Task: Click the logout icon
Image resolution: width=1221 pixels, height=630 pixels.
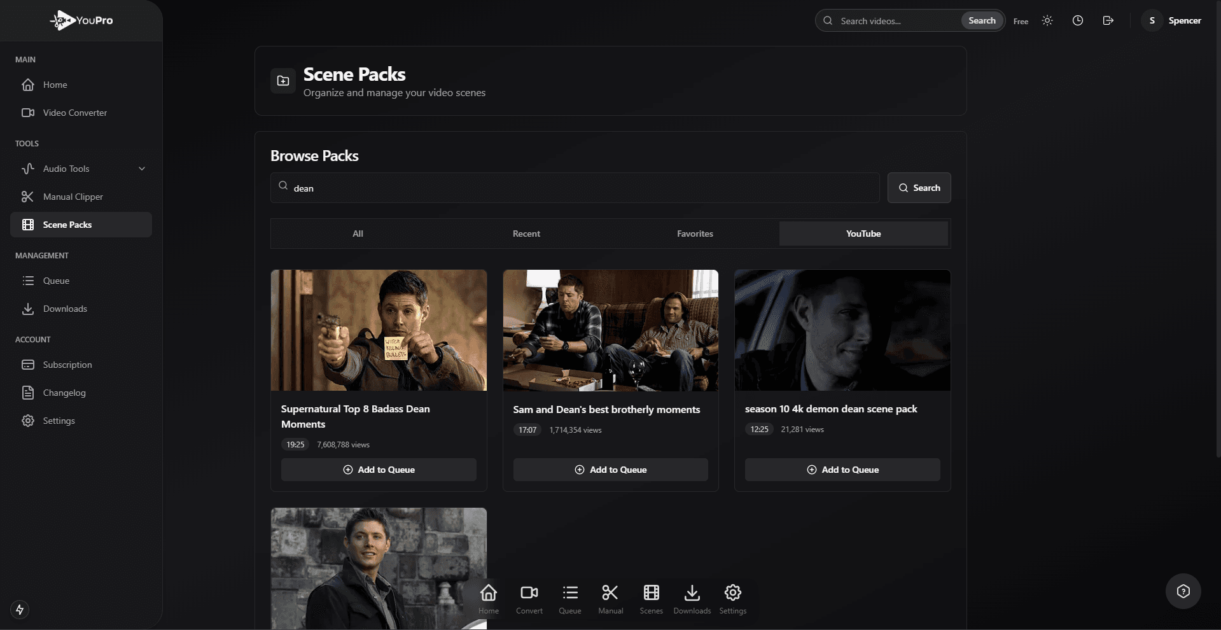Action: coord(1108,20)
